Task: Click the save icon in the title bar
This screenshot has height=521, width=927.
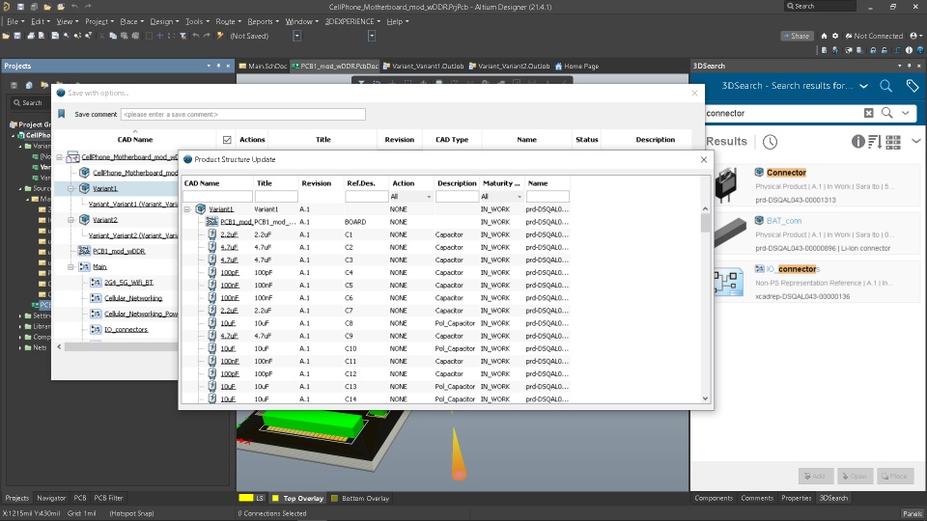Action: coord(20,7)
